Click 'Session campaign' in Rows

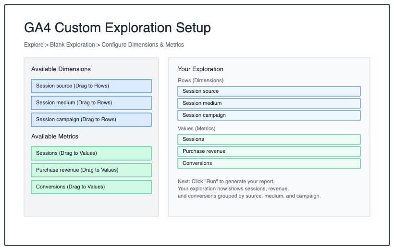[x=269, y=115]
